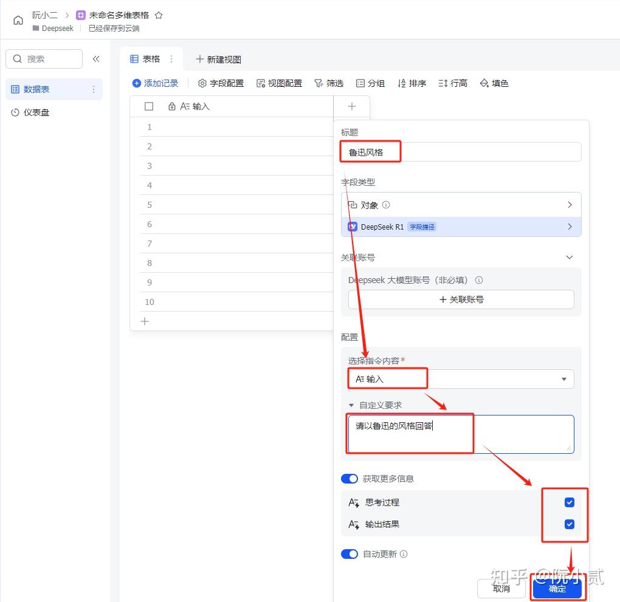Screen dimensions: 620x602
Task: Click the info icon next to 对象
Action: click(x=386, y=205)
